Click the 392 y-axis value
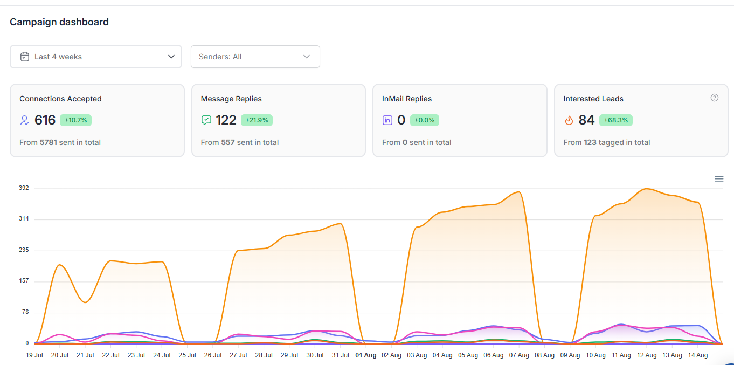 click(24, 188)
